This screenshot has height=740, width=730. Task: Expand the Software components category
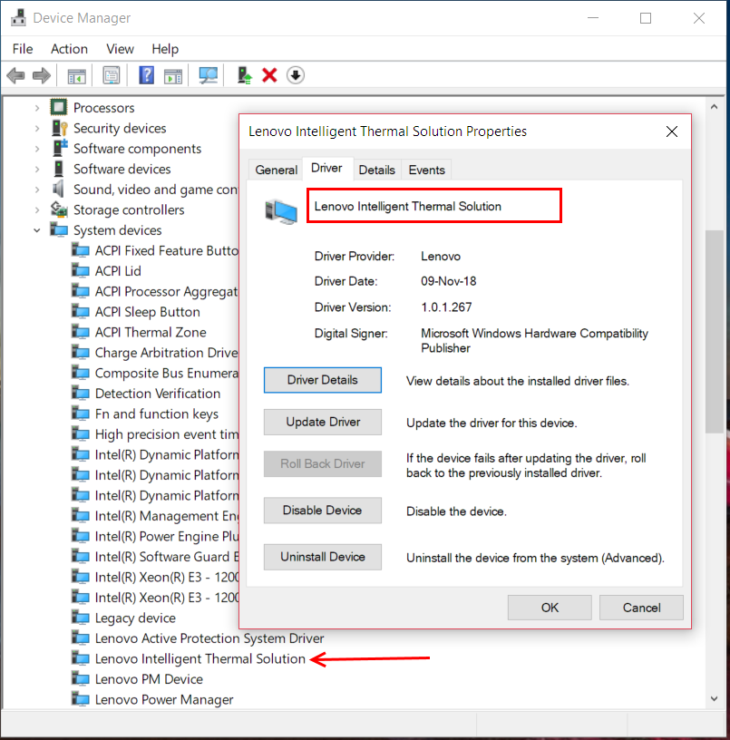[37, 149]
